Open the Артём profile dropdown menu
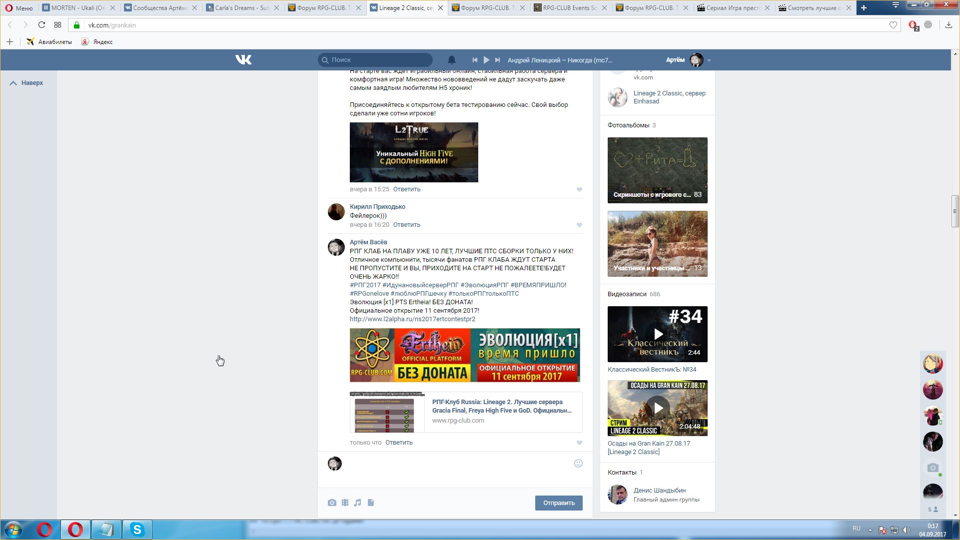Viewport: 960px width, 540px height. click(x=688, y=60)
